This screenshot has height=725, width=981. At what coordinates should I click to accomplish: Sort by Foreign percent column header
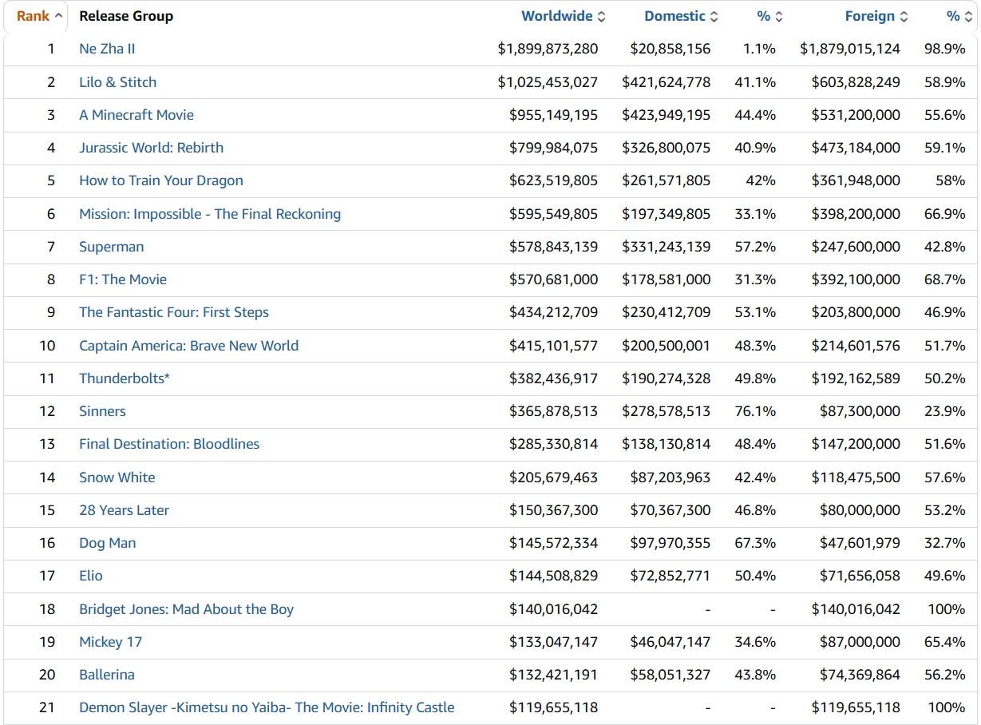pyautogui.click(x=959, y=16)
